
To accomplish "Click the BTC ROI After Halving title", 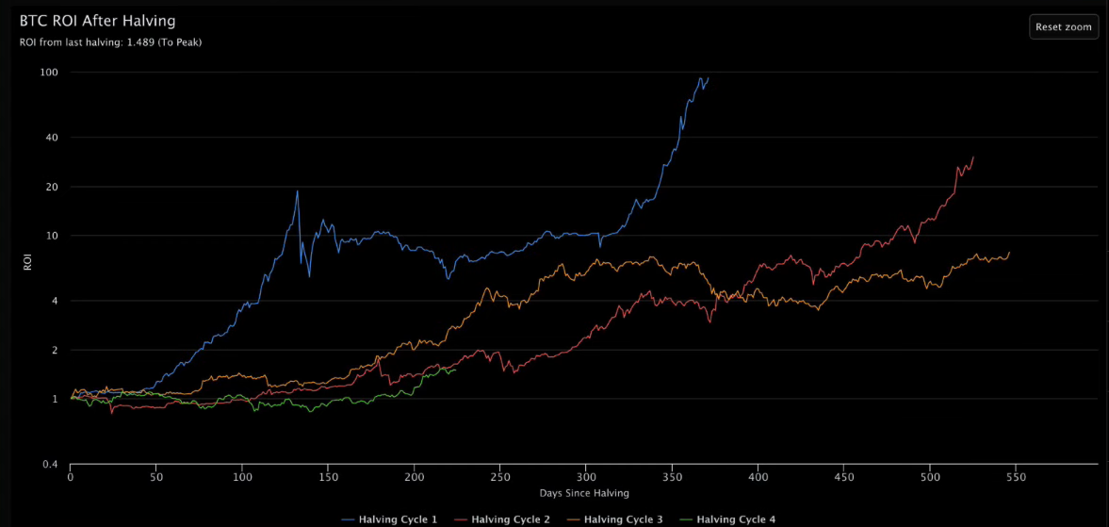I will [97, 20].
